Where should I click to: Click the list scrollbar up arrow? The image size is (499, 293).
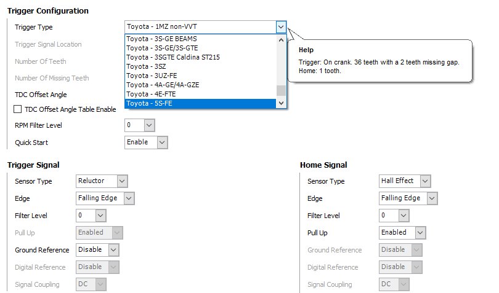click(281, 40)
